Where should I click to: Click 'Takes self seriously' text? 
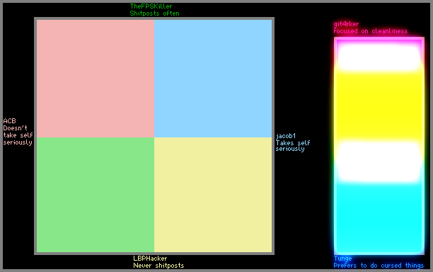(x=293, y=146)
